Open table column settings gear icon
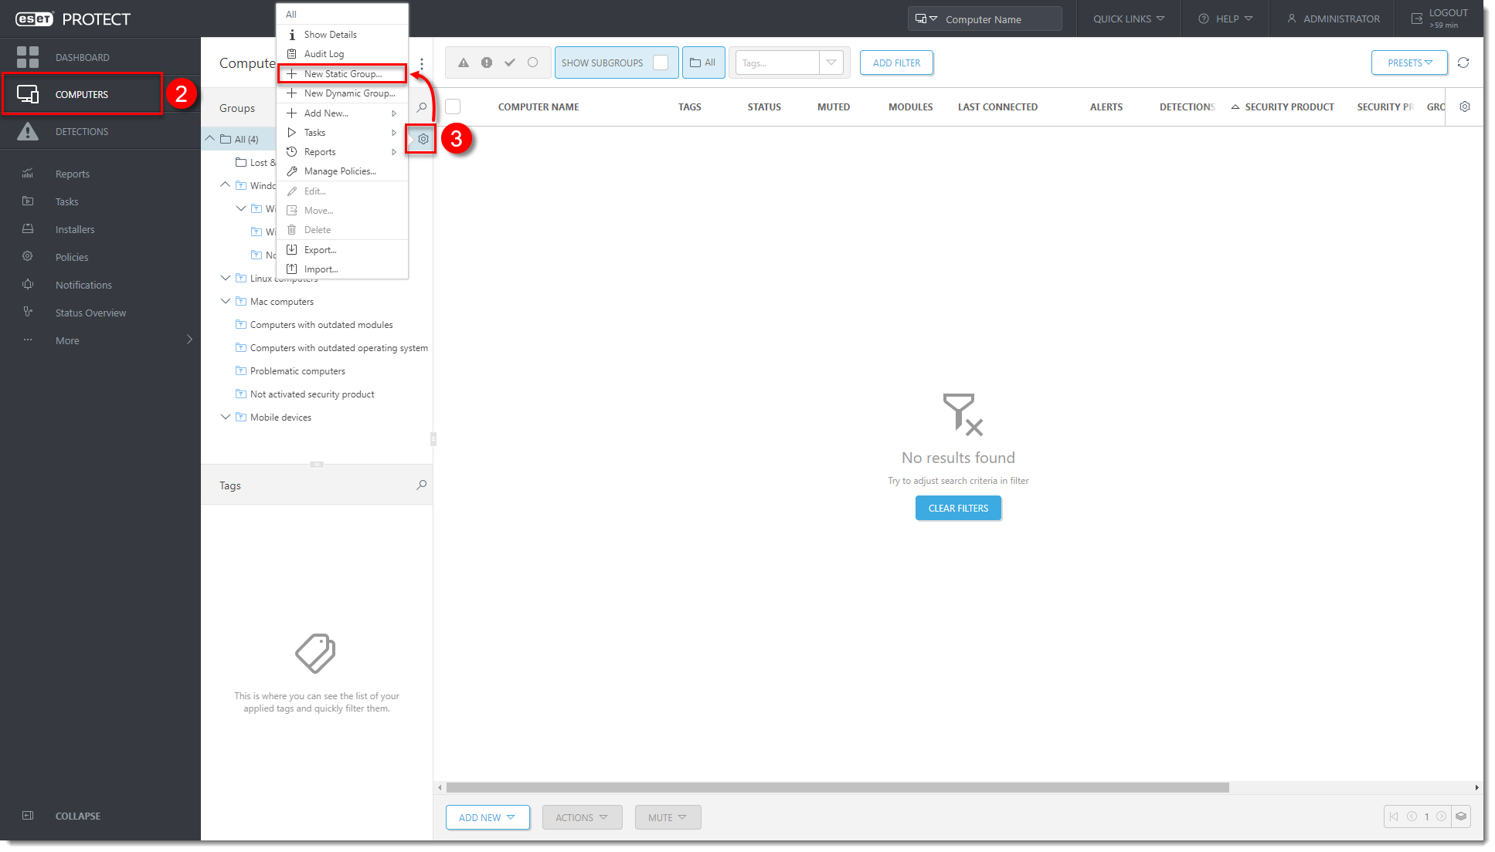The image size is (1495, 852). 1464,106
